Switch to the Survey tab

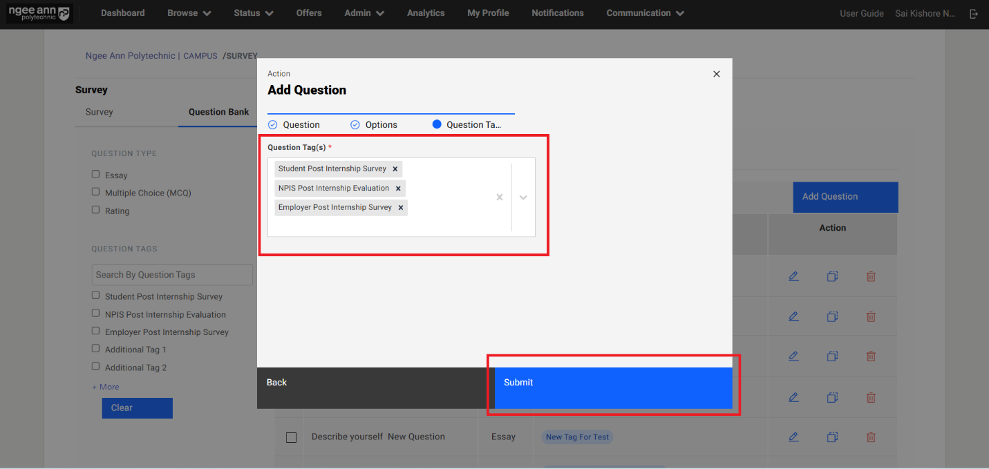99,112
